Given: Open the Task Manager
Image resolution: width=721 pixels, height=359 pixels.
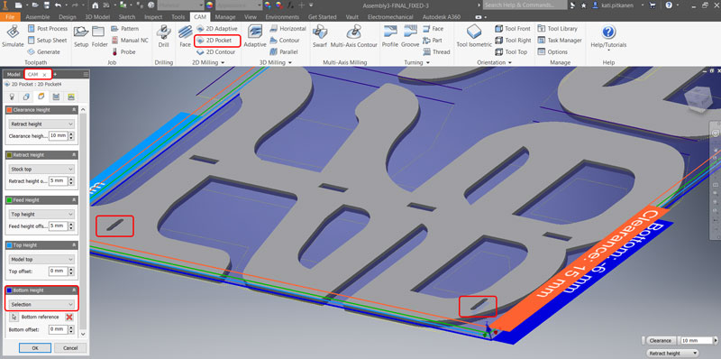Looking at the screenshot, I should tap(560, 40).
